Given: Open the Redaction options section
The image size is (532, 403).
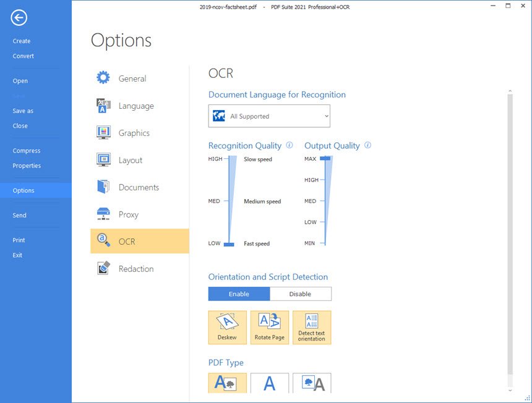Looking at the screenshot, I should 139,269.
